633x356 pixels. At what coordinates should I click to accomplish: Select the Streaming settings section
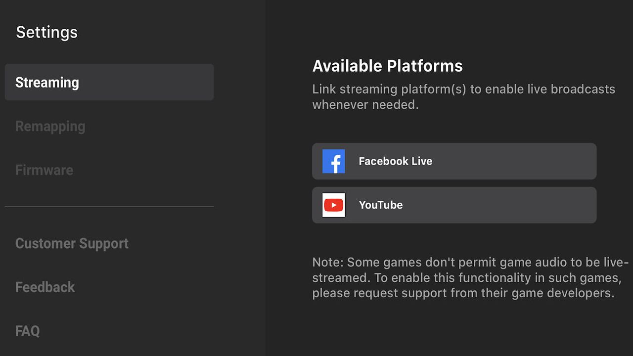point(109,82)
